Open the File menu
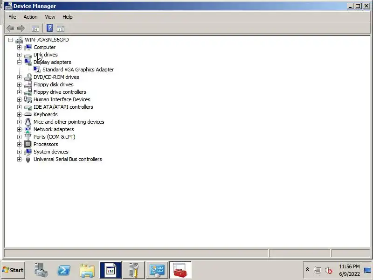Viewport: 373px width, 280px height. point(12,17)
